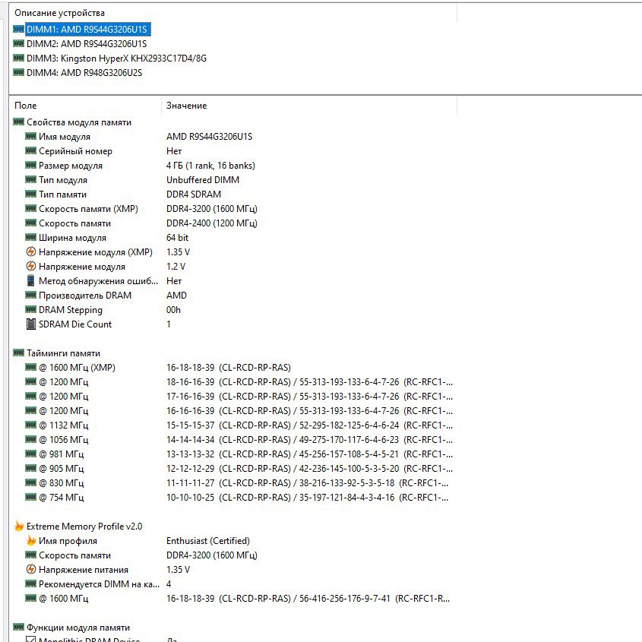
Task: Click icon beside '@ 981 МГц'
Action: pos(30,454)
